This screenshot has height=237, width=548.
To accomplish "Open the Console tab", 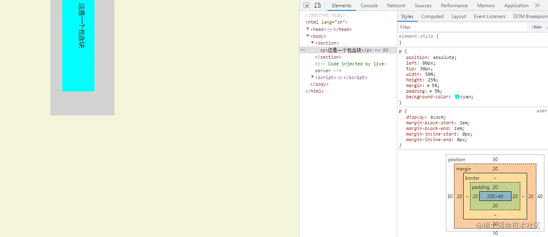I will [369, 6].
